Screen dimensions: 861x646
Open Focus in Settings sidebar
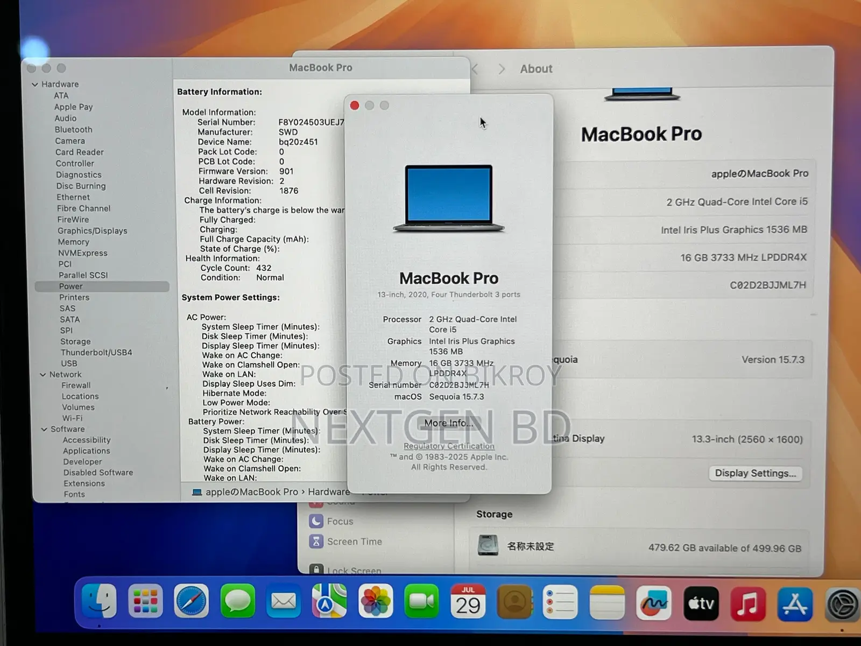340,522
